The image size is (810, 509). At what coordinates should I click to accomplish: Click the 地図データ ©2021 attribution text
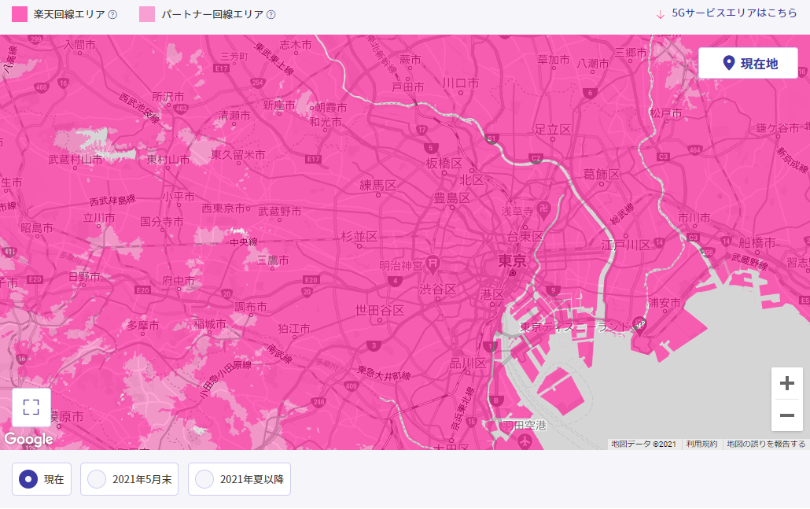(643, 444)
